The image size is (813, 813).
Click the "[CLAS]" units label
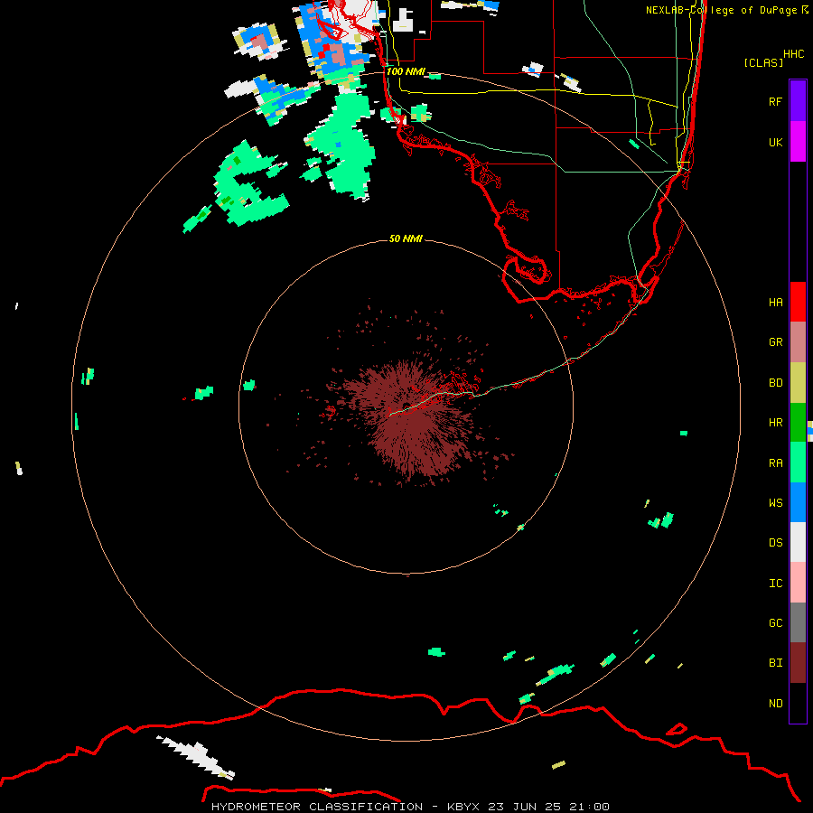tap(763, 62)
